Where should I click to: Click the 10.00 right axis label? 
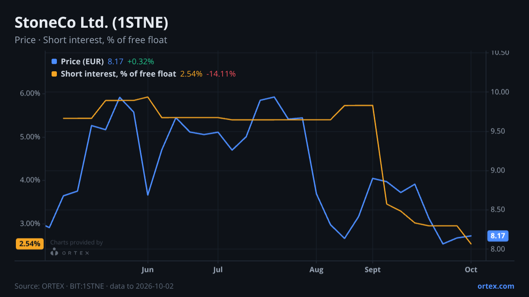click(x=500, y=92)
